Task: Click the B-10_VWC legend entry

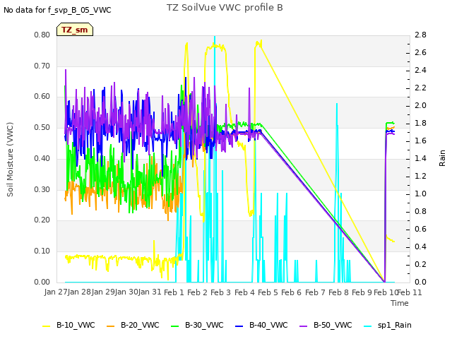Action: coord(69,325)
